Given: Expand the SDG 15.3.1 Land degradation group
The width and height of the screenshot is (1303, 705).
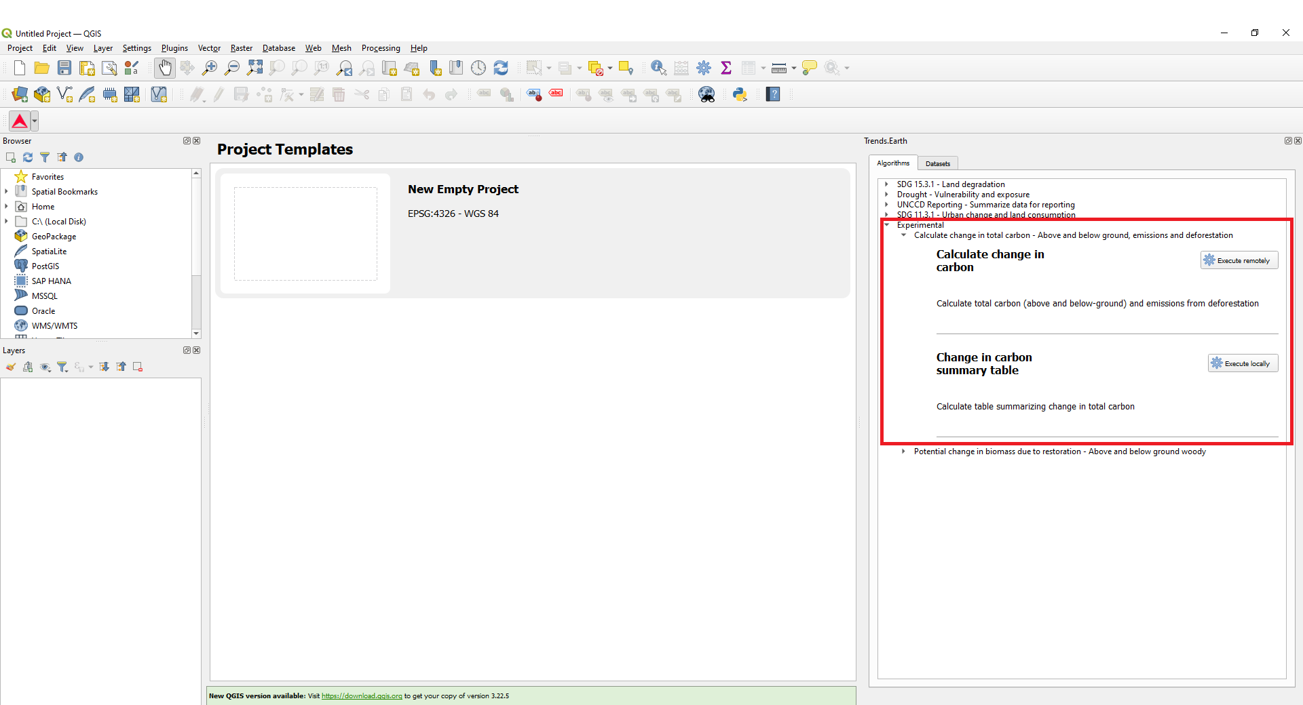Looking at the screenshot, I should click(x=886, y=184).
